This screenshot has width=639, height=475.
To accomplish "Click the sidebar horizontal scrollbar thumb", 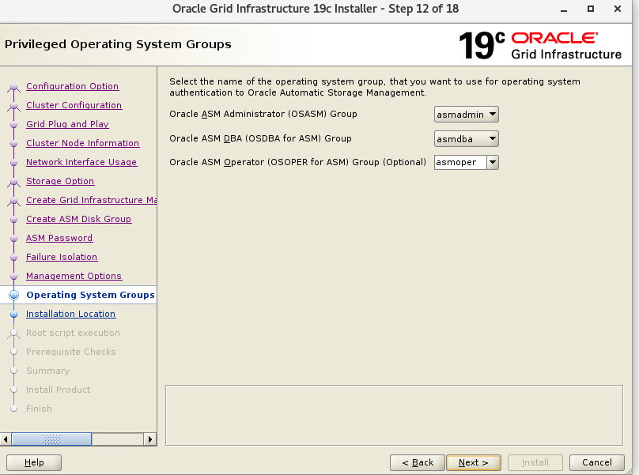I will tap(51, 439).
